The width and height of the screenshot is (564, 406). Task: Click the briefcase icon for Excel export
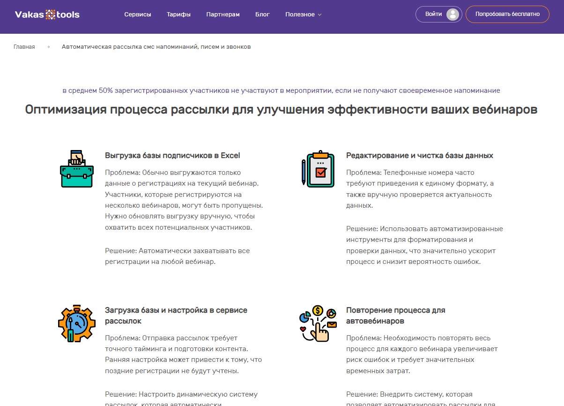[x=76, y=169]
